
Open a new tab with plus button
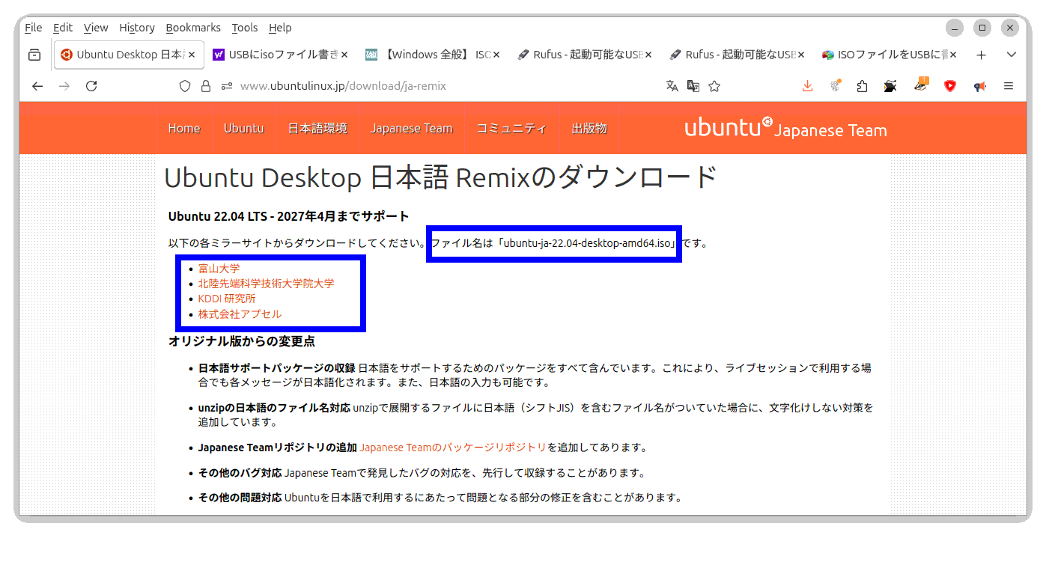tap(982, 55)
